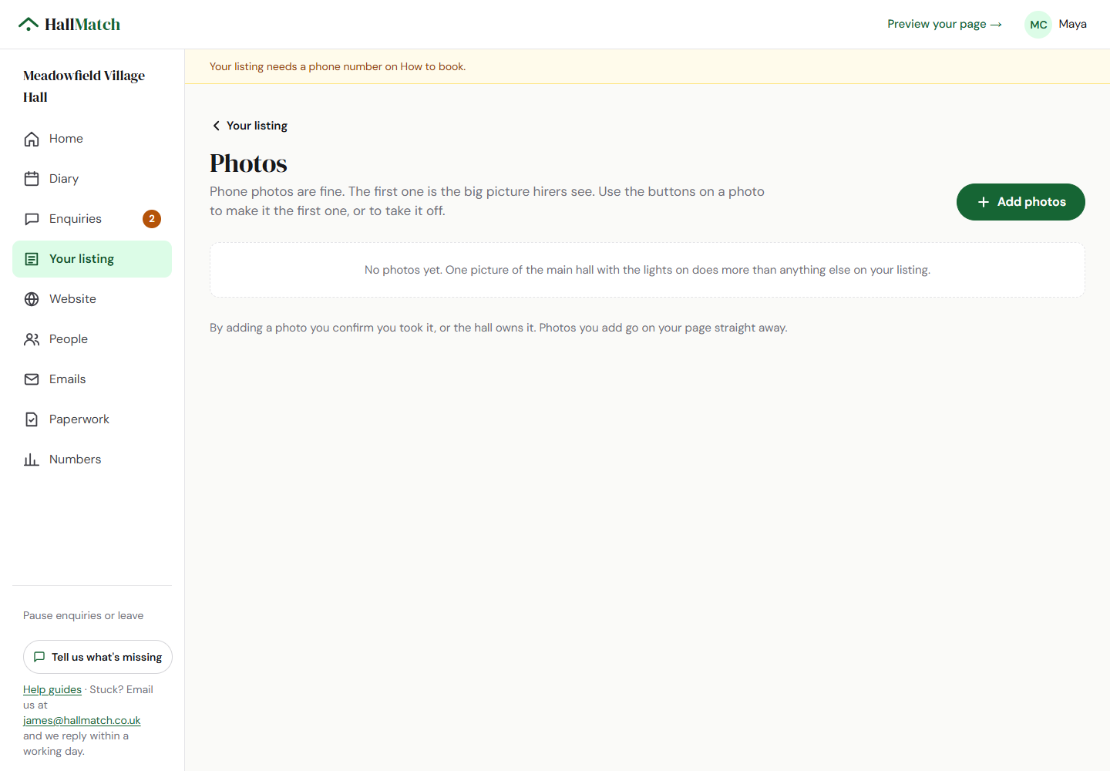1110x771 pixels.
Task: Open the Home section
Action: point(92,139)
